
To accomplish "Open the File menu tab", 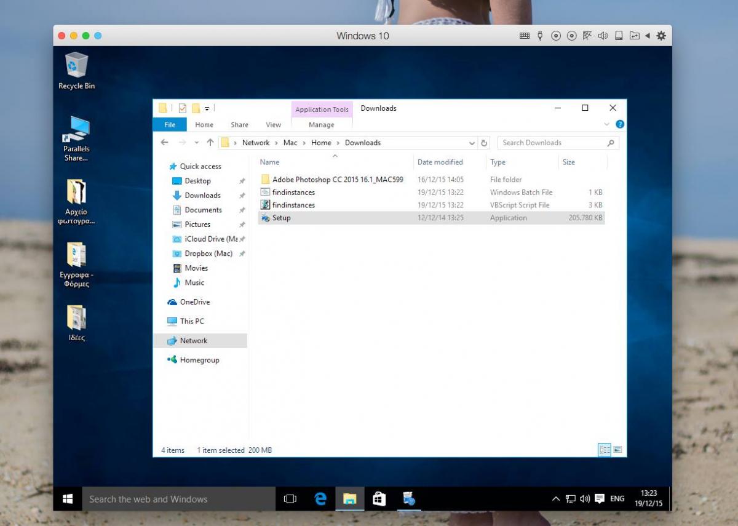I will (170, 124).
